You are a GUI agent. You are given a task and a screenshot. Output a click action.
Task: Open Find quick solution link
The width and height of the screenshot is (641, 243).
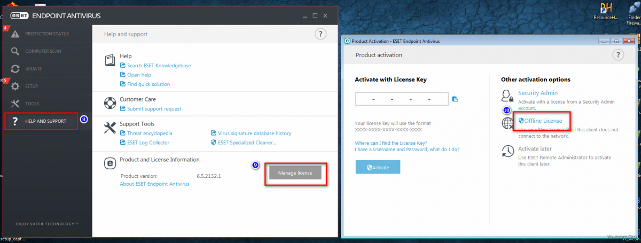click(148, 84)
